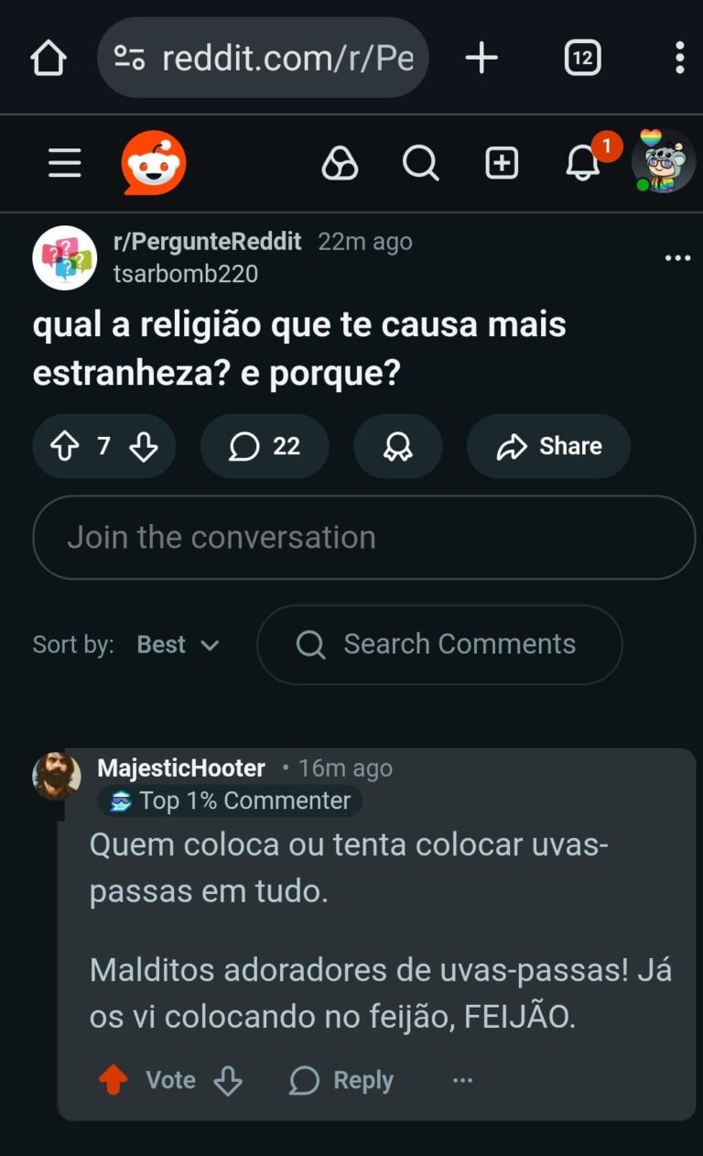Toggle upvote on MajesticHooter's comment

click(114, 1081)
